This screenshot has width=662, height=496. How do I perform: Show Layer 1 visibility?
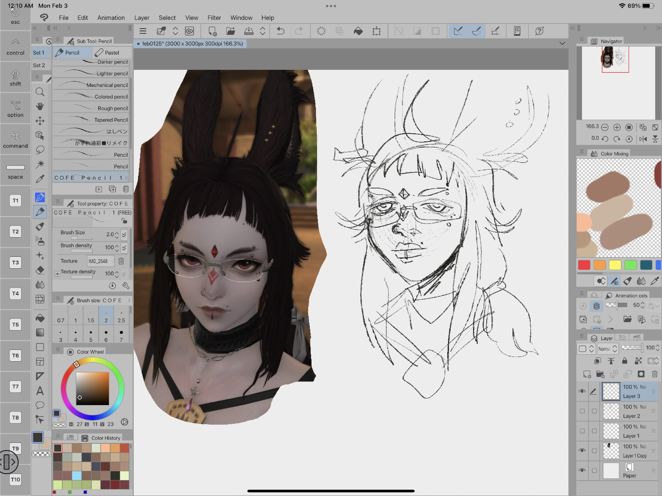[x=582, y=431]
